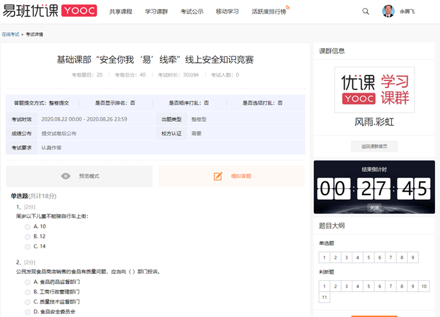The image size is (440, 317).
Task: Jump to 单选题 question 5 in outline
Action: point(369,258)
